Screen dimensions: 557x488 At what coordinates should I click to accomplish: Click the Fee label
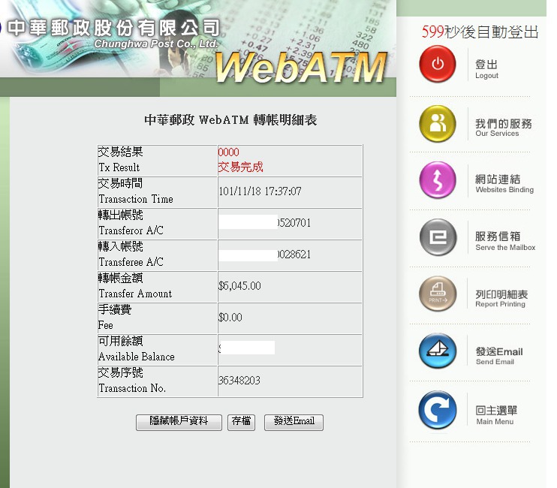click(106, 325)
